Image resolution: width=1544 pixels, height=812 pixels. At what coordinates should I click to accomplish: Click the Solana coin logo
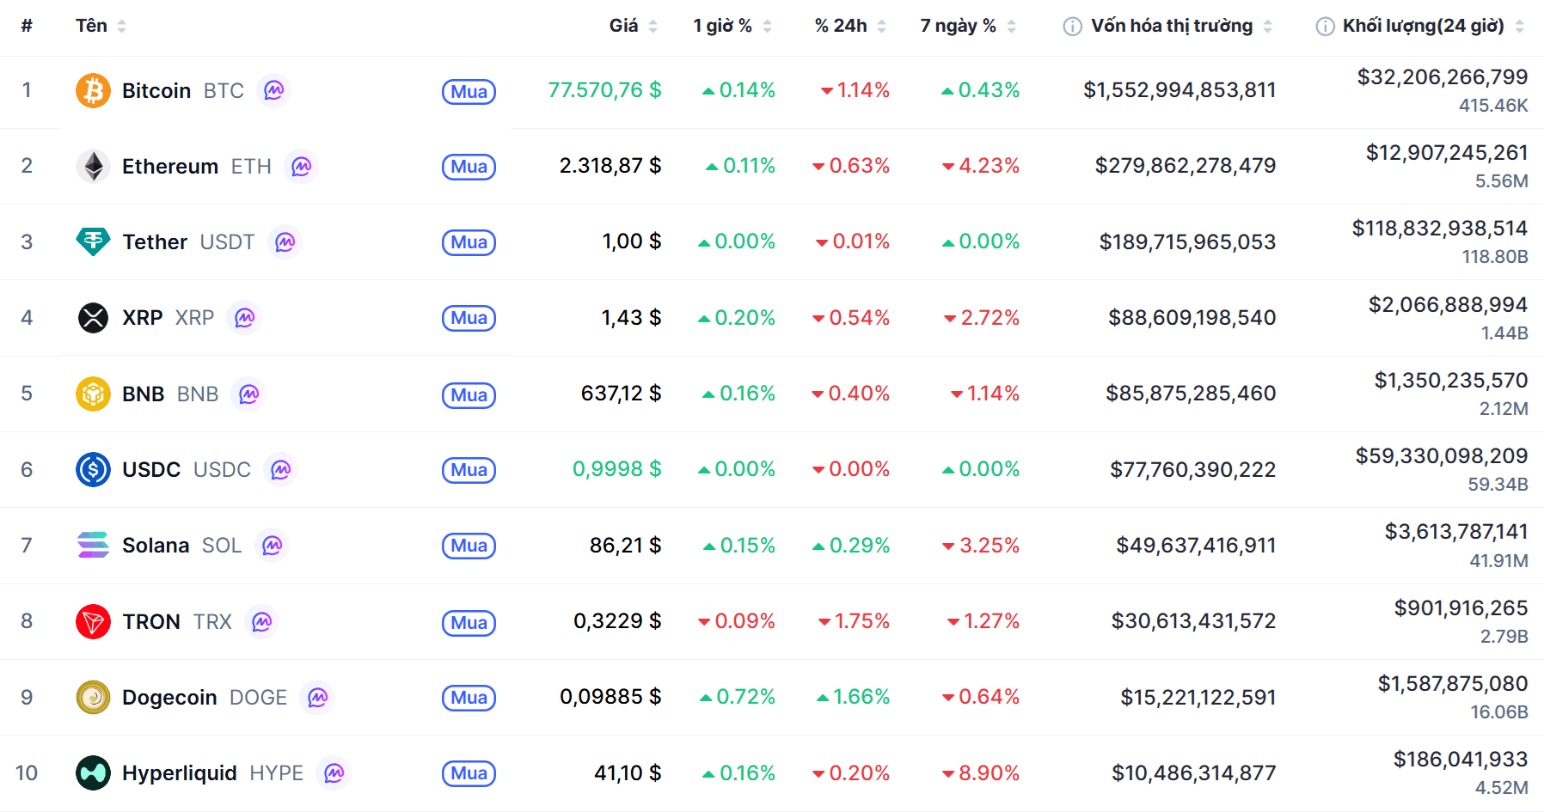[93, 545]
